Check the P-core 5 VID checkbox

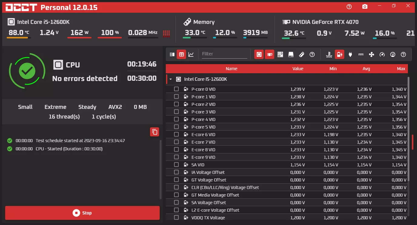tap(176, 127)
